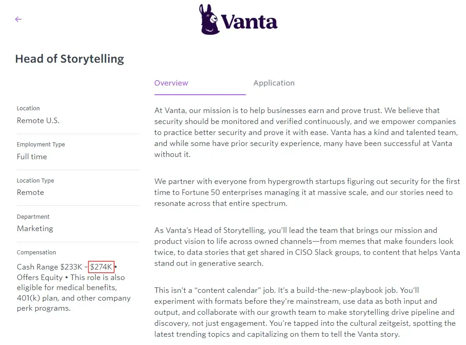The width and height of the screenshot is (466, 345).
Task: Click the Offers Equity text
Action: pos(39,278)
